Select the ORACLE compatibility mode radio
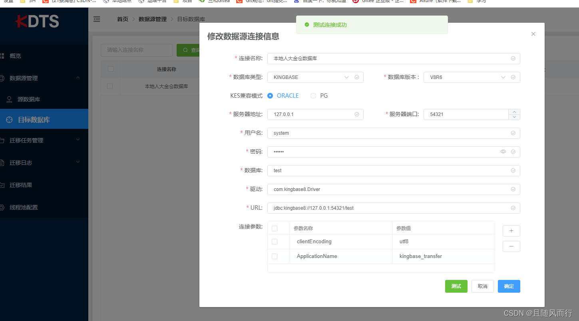Screen dimensions: 579x321 pyautogui.click(x=270, y=96)
